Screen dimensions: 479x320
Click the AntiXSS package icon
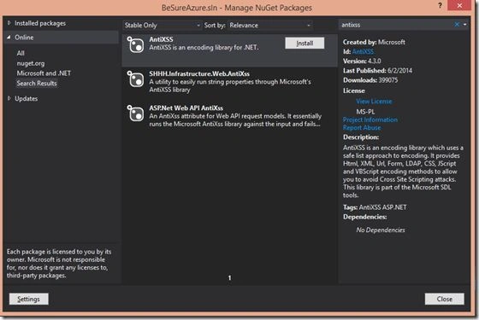pos(135,44)
